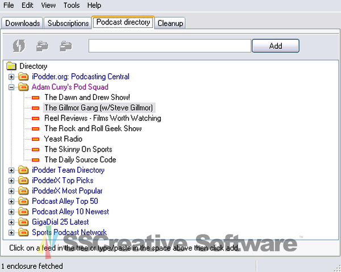This screenshot has width=341, height=272.
Task: Select The Gillmor Gang (w/Steve Gillmor) feed
Action: (99, 108)
